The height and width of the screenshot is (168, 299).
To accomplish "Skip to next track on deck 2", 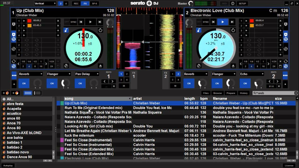I will [x=232, y=22].
